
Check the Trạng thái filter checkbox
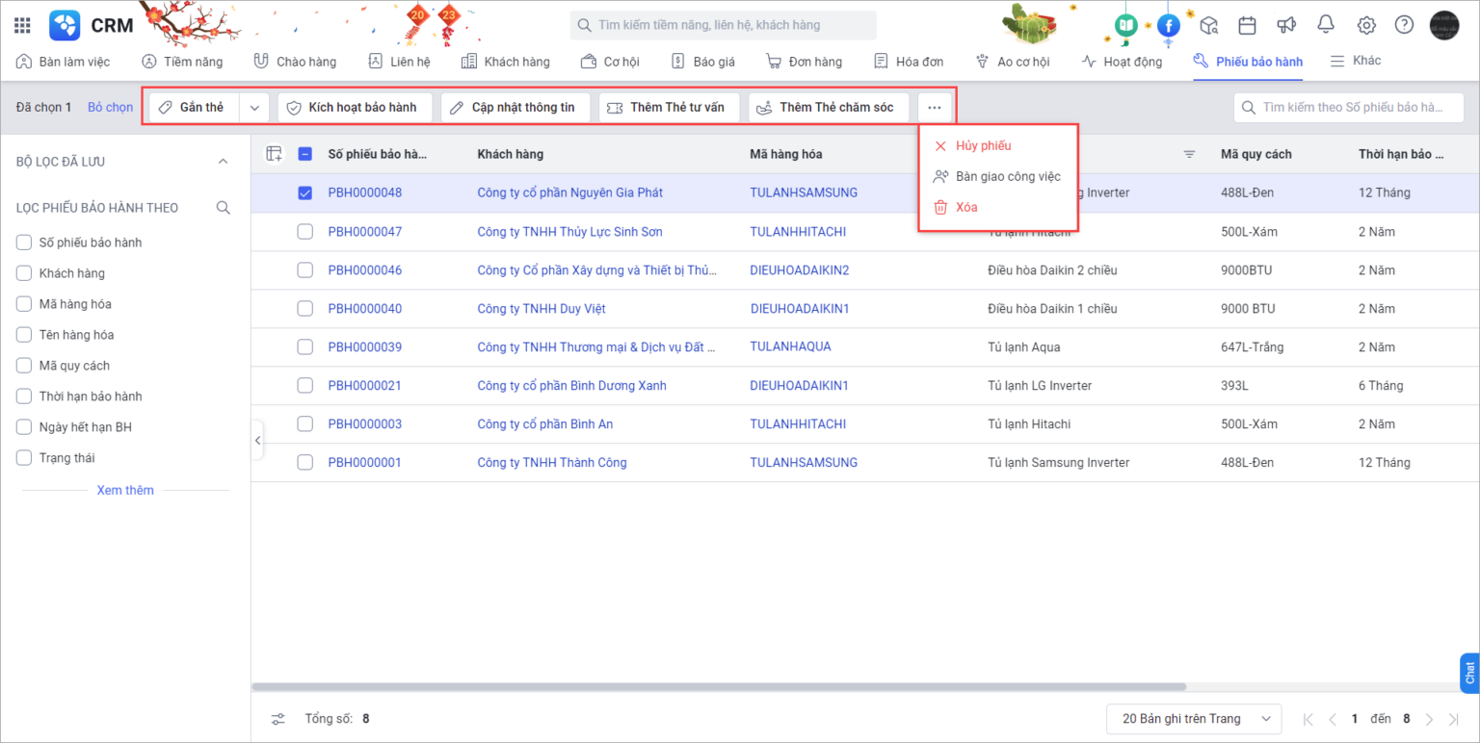[24, 458]
